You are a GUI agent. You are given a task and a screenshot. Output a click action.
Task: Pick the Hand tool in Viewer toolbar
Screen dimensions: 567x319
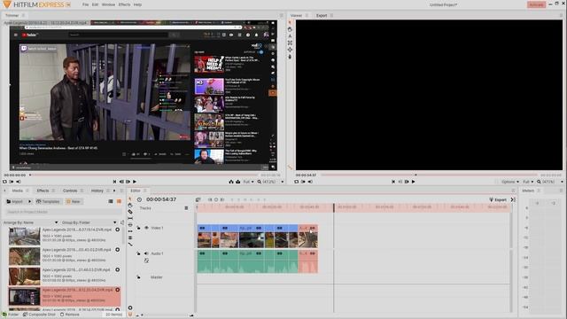290,29
